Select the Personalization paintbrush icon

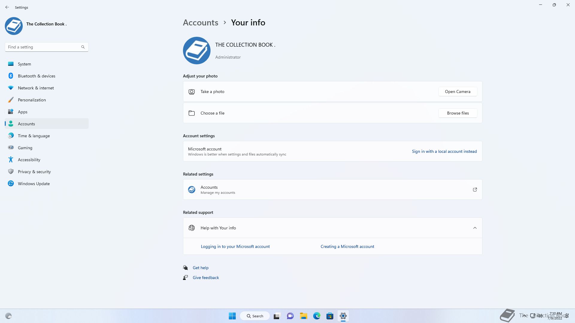pyautogui.click(x=11, y=100)
